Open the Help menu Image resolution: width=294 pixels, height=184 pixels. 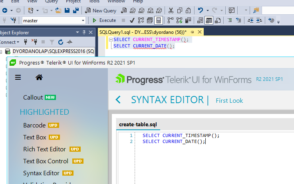coord(138,1)
